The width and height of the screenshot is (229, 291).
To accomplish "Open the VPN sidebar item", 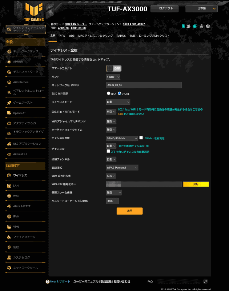I will [25, 227].
